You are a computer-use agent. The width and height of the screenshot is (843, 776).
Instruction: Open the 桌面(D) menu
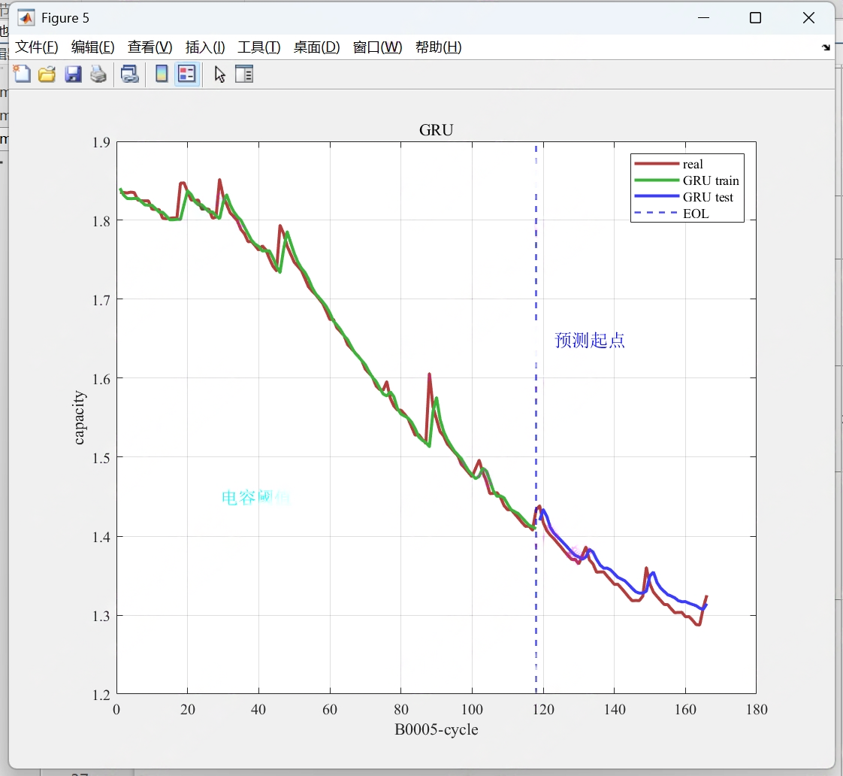point(316,47)
